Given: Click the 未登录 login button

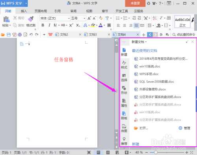Looking at the screenshot, I should point(135,4).
